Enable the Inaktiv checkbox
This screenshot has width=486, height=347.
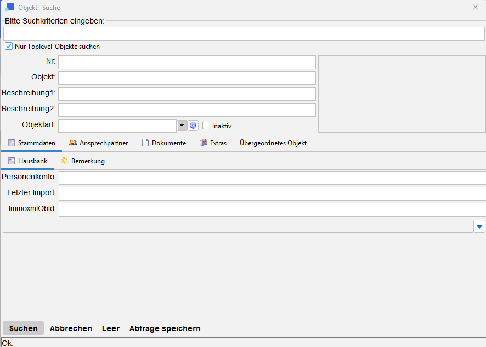click(206, 126)
